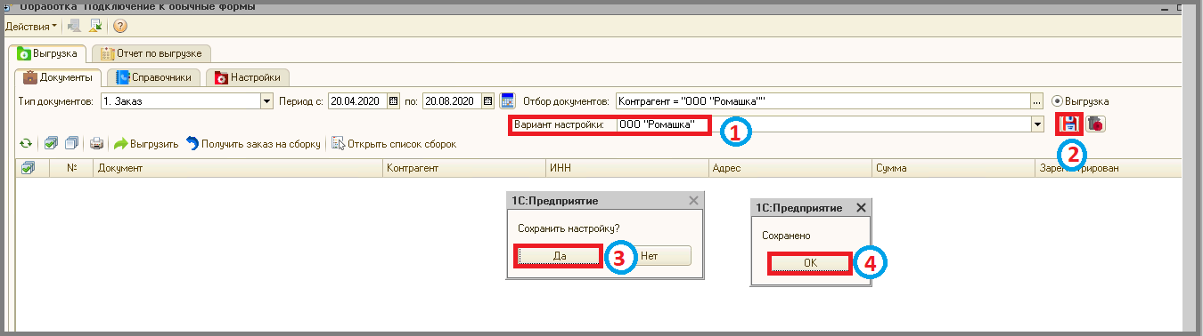Expand the Тип документов dropdown
This screenshot has height=336, width=1203.
[x=266, y=100]
